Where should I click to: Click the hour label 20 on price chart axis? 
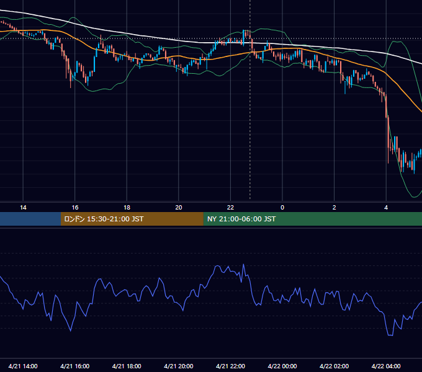coord(179,208)
